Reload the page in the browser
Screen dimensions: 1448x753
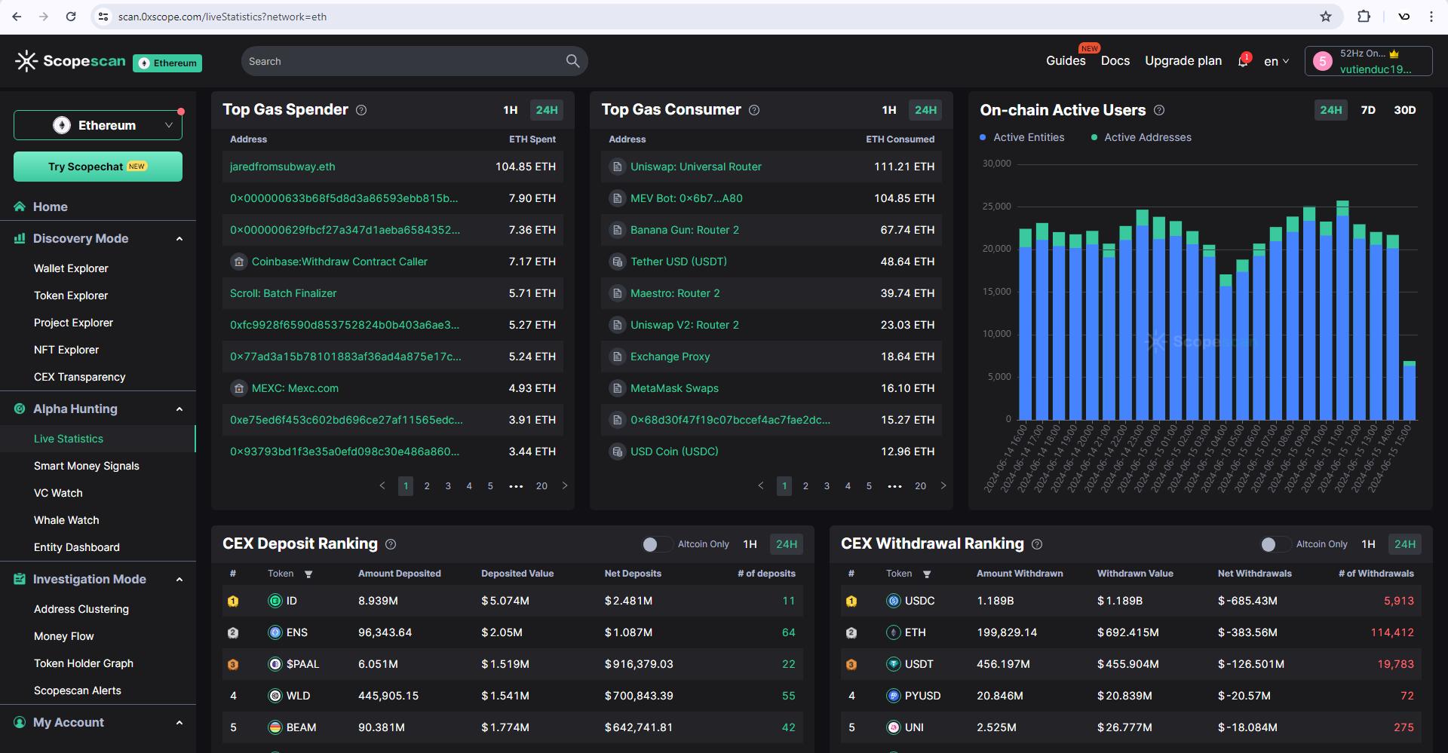pyautogui.click(x=71, y=17)
